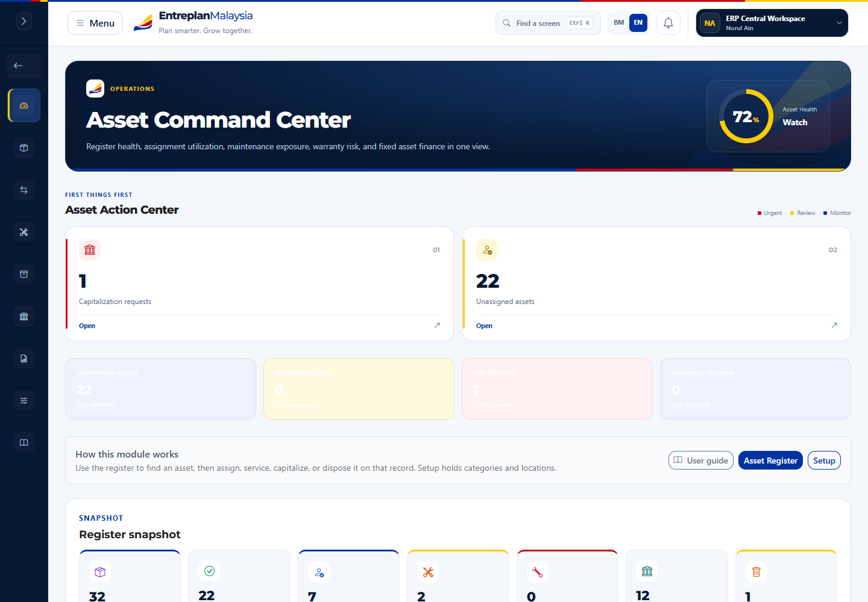Screen dimensions: 868x602
Task: Select the transfer arrows sidebar icon
Action: [24, 190]
